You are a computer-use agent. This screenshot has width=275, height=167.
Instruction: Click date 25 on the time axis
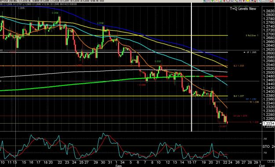click(x=81, y=162)
